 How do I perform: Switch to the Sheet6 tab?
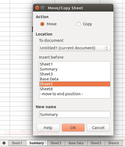113,143
